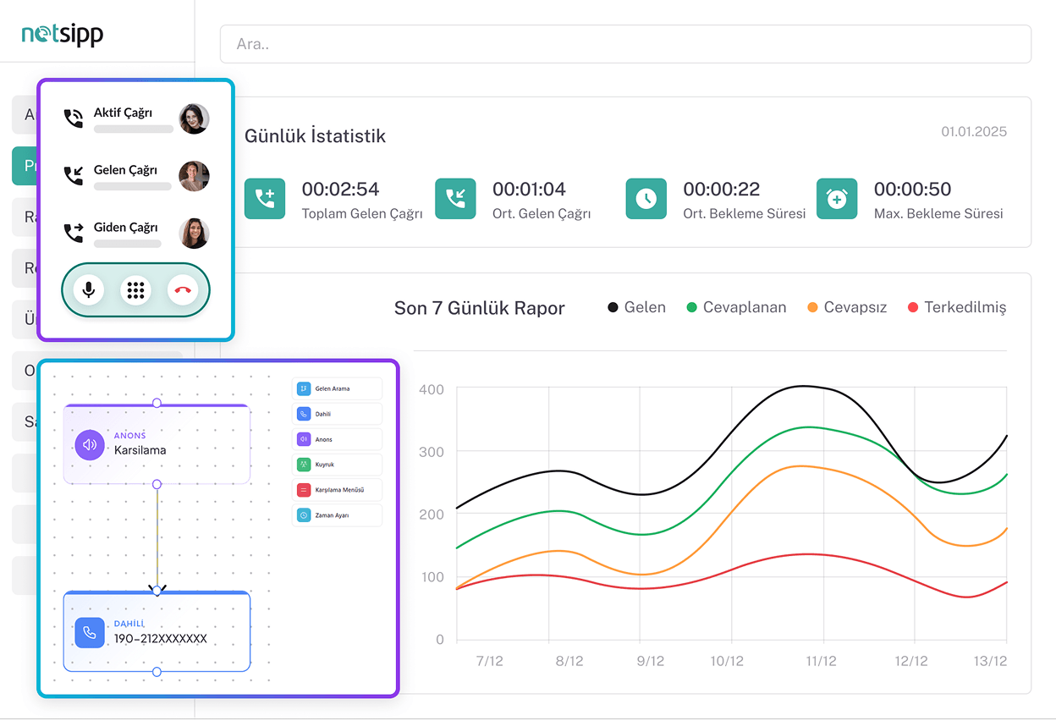The image size is (1056, 721).
Task: Click the '00:01:04' average call value
Action: point(529,189)
